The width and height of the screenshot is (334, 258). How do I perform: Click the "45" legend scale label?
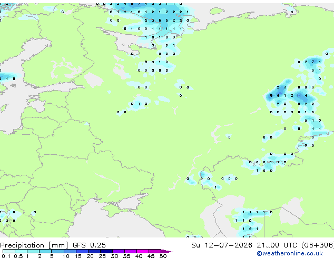(x=151, y=256)
